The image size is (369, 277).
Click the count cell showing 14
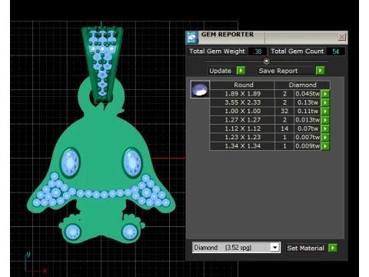(x=284, y=128)
